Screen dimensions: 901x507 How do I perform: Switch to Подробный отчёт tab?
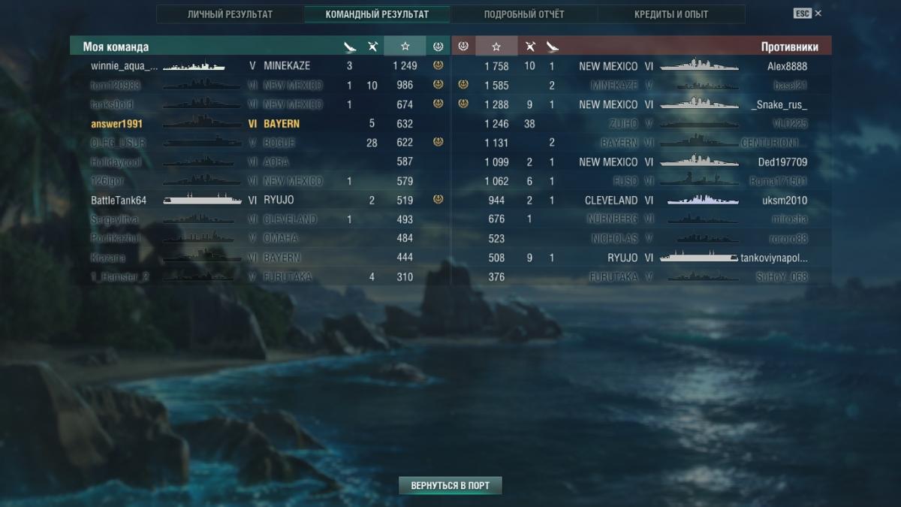(x=524, y=14)
